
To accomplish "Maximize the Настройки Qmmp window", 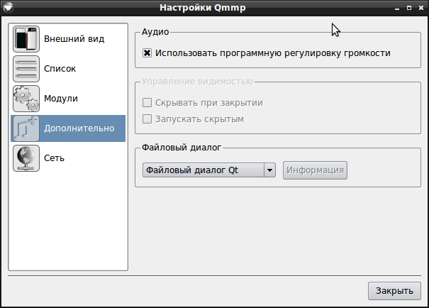I will click(x=409, y=8).
